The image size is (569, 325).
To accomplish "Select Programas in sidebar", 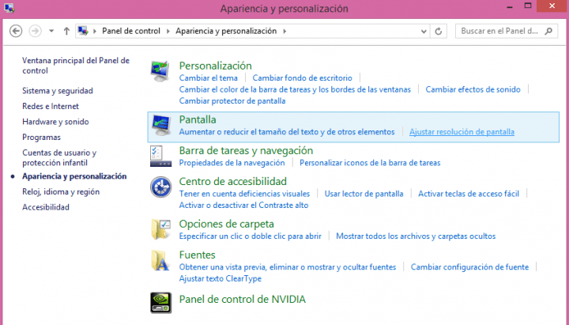I will pos(41,138).
